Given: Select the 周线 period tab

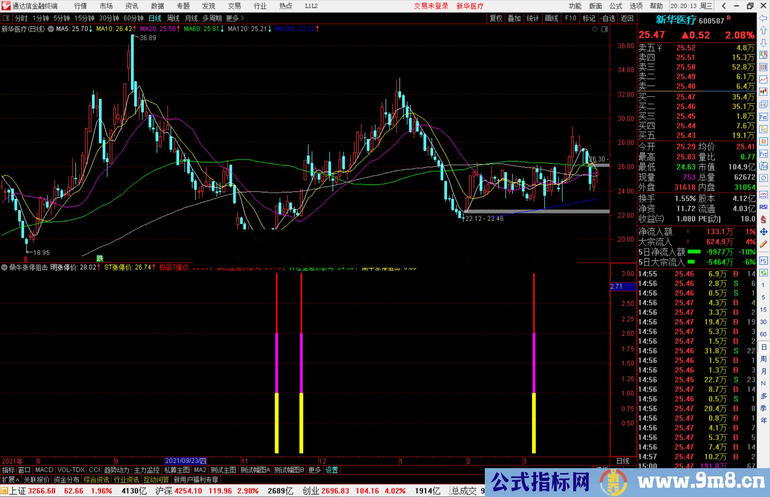Looking at the screenshot, I should coord(173,18).
